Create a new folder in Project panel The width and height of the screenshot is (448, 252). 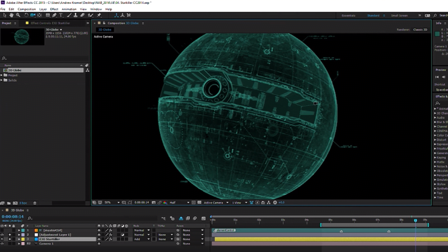pos(8,203)
